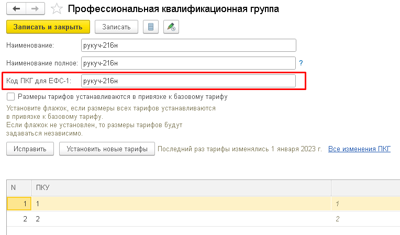The image size is (400, 235).
Task: Click the Исправить button
Action: [x=30, y=149]
